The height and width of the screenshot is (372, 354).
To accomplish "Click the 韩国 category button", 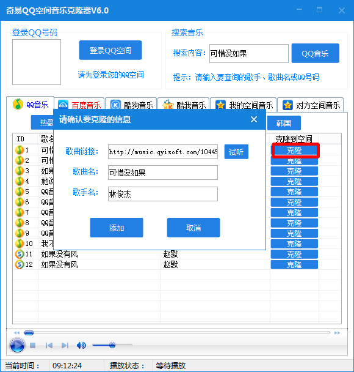I will pyautogui.click(x=284, y=123).
